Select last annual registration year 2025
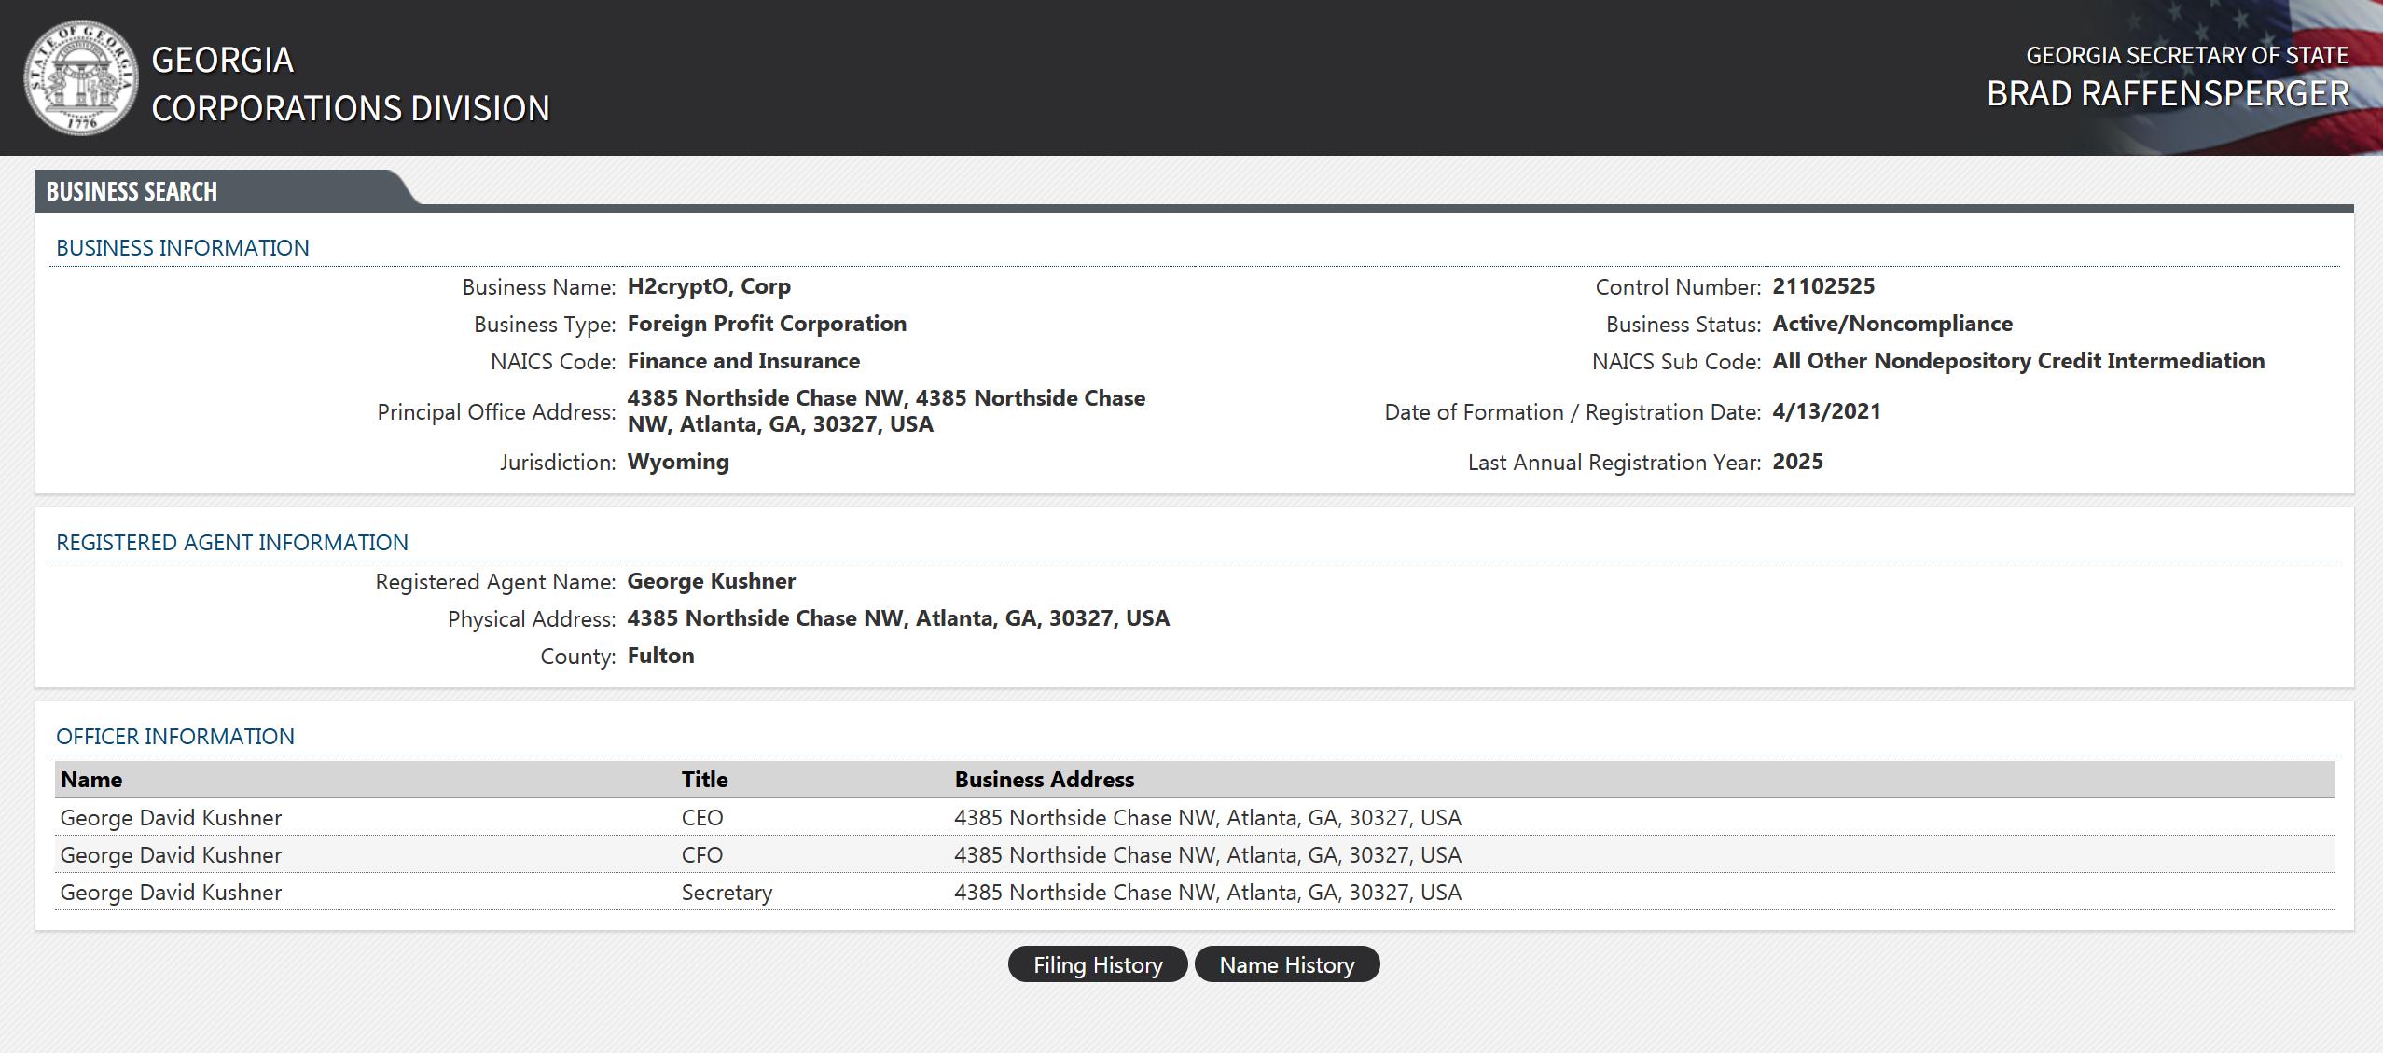 pos(1797,462)
